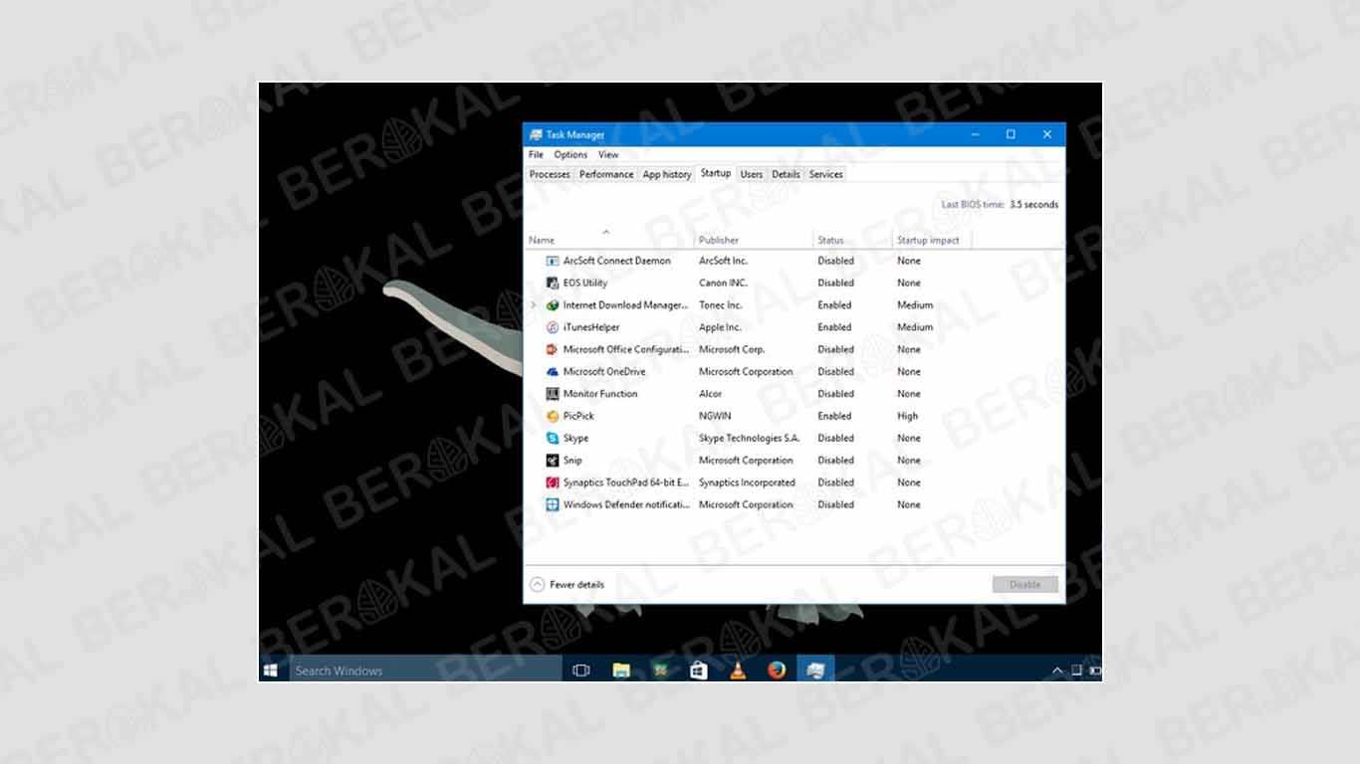Click the Apple Inc. publisher cell
Viewport: 1360px width, 764px height.
(720, 327)
